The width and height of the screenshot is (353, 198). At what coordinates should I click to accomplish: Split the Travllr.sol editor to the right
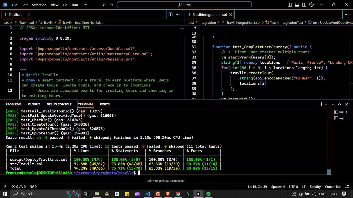click(x=171, y=14)
